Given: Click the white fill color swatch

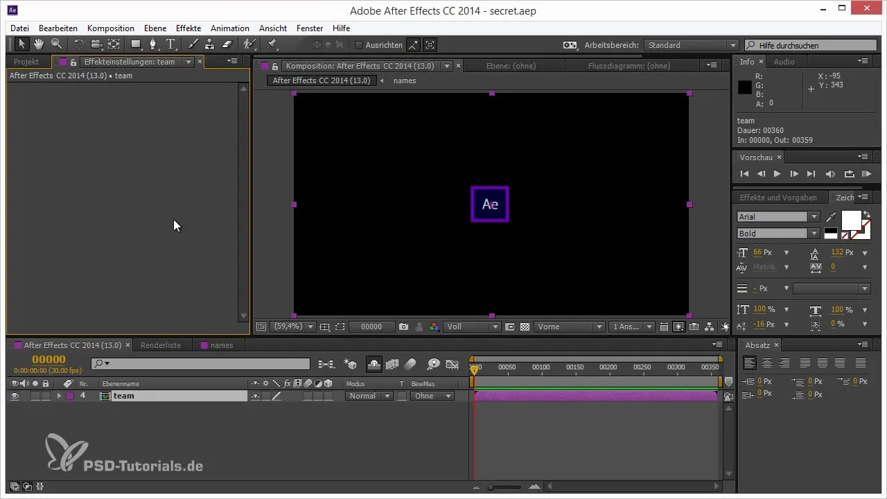Looking at the screenshot, I should tap(851, 220).
